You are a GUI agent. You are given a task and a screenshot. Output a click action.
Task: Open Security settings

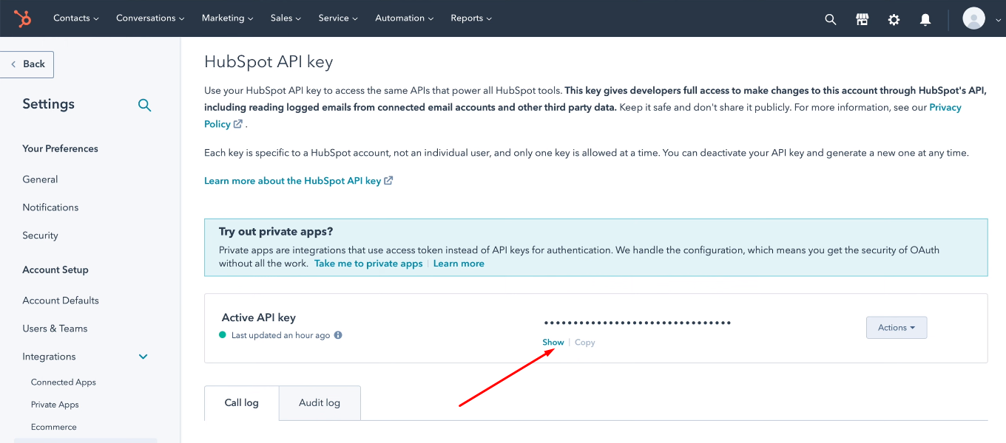[x=40, y=236]
